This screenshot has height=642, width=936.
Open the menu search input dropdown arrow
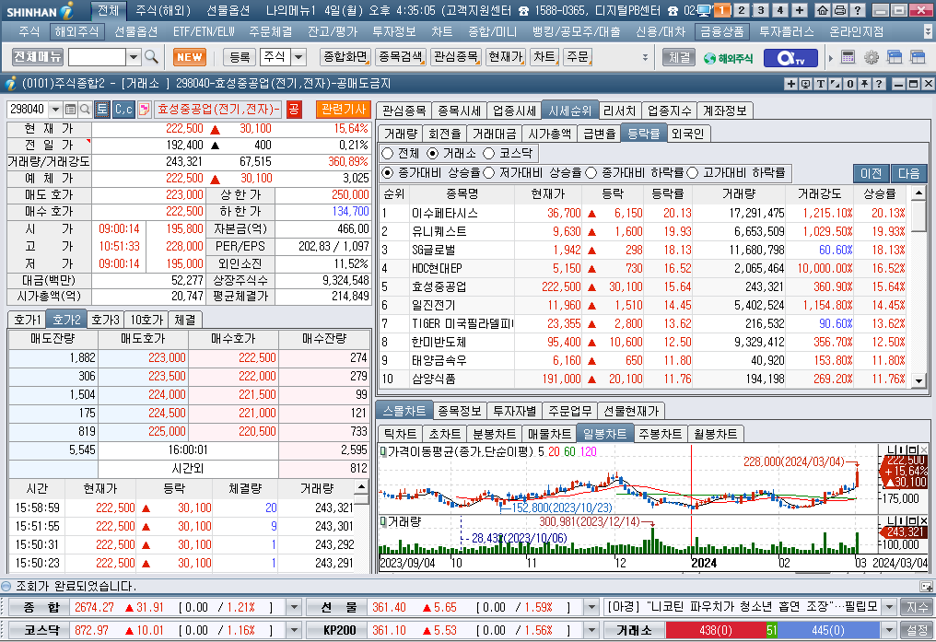[134, 57]
